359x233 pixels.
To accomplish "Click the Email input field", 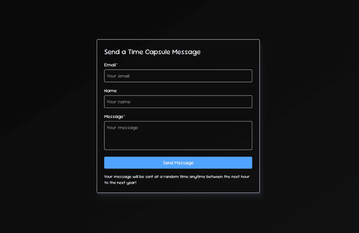I will tap(178, 76).
